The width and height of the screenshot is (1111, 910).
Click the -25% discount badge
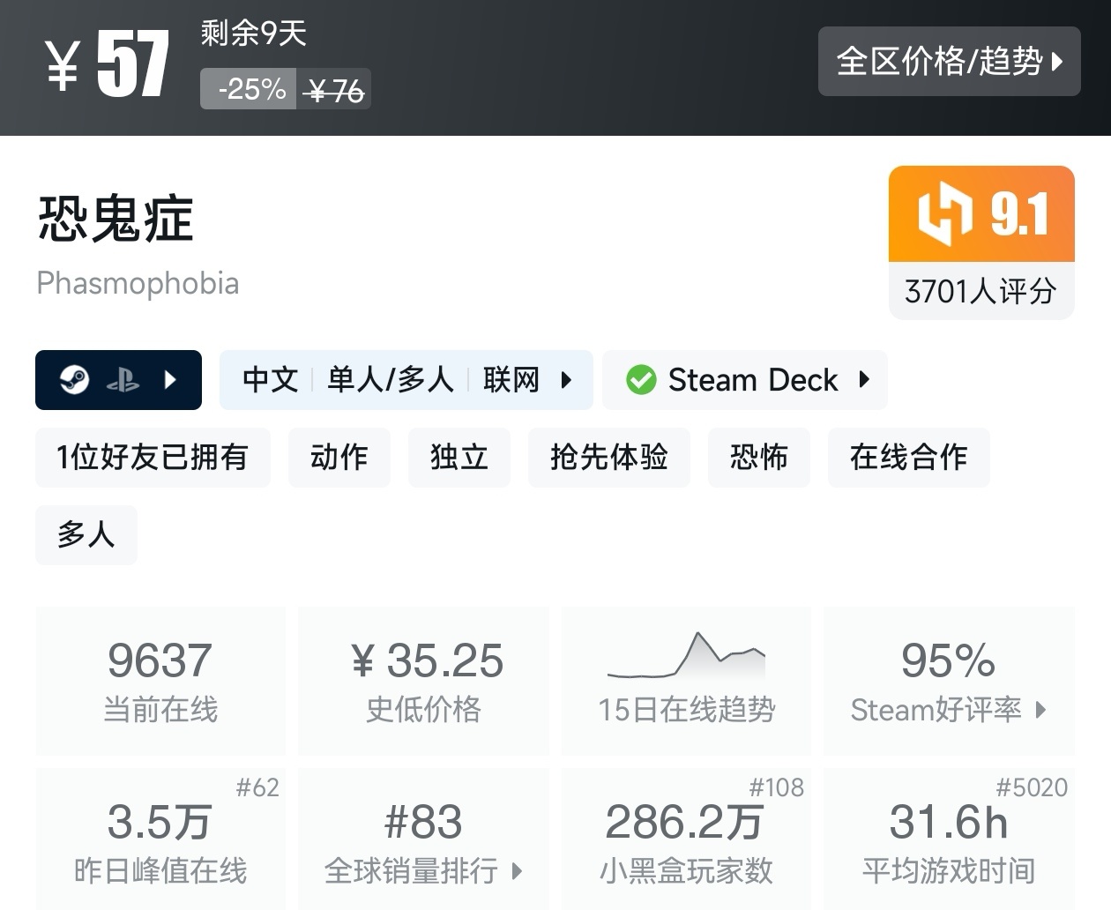click(248, 88)
